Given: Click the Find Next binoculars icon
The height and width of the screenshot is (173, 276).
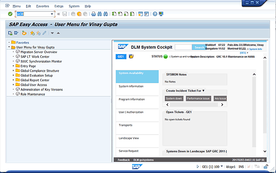Looking at the screenshot, I should point(106,14).
